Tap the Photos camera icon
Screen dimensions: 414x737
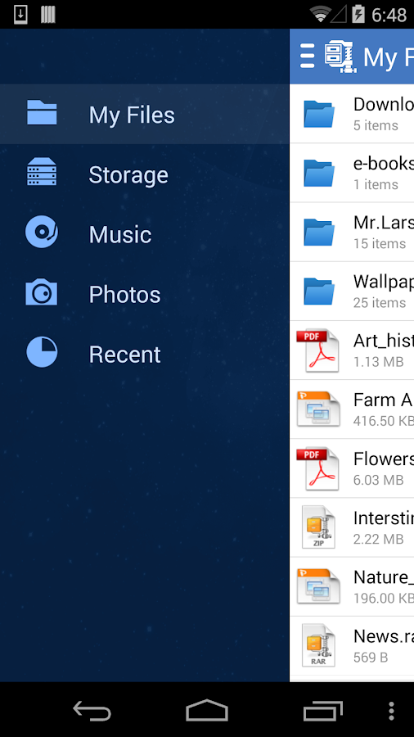pos(42,292)
